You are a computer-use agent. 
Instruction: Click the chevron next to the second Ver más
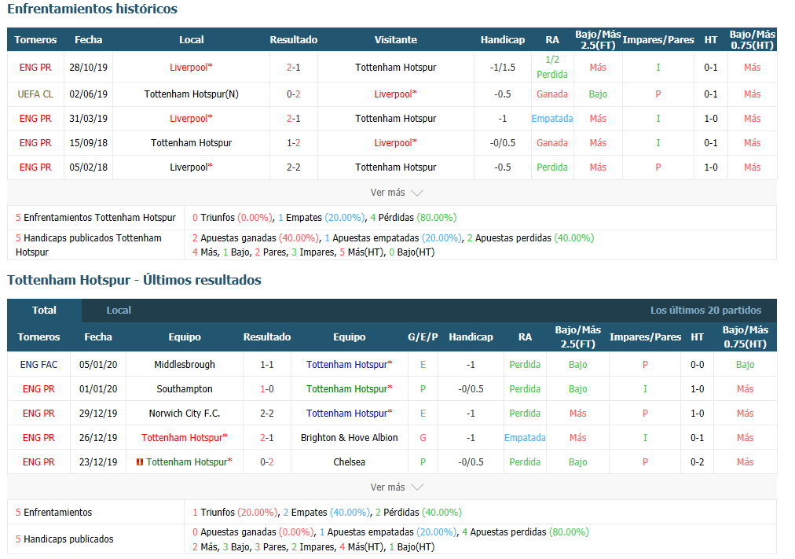click(x=417, y=487)
